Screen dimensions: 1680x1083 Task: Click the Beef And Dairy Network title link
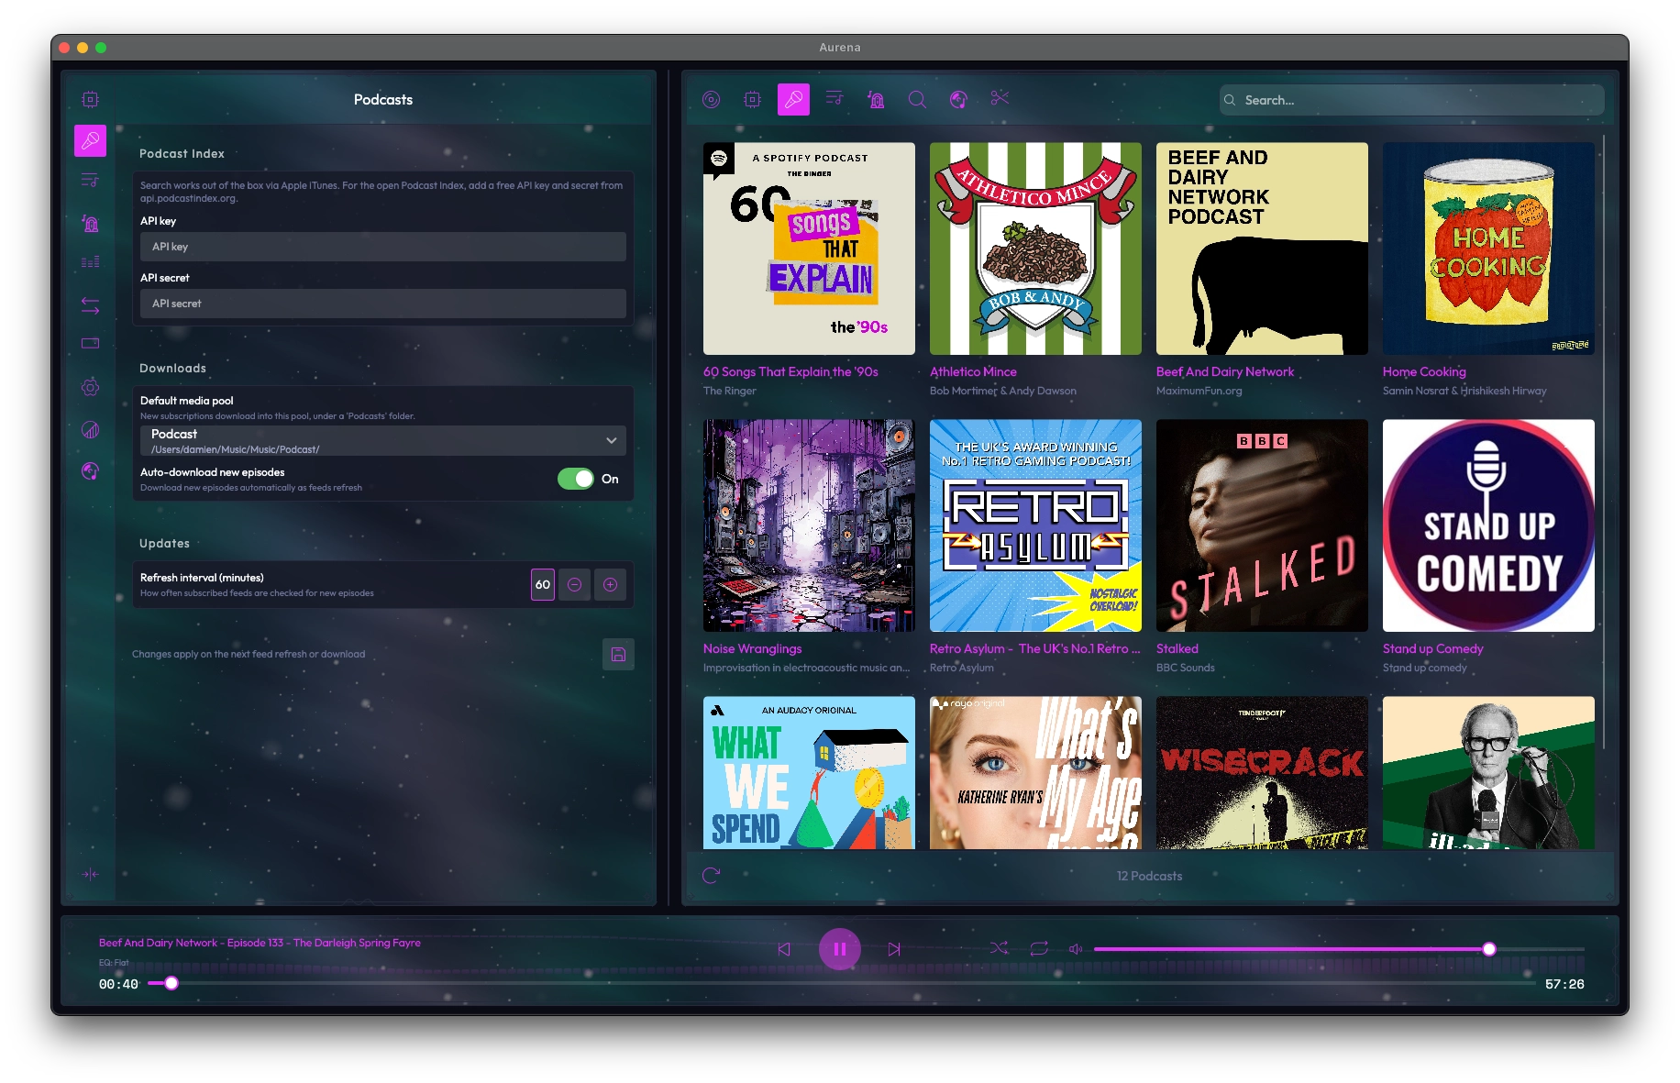pos(1225,371)
